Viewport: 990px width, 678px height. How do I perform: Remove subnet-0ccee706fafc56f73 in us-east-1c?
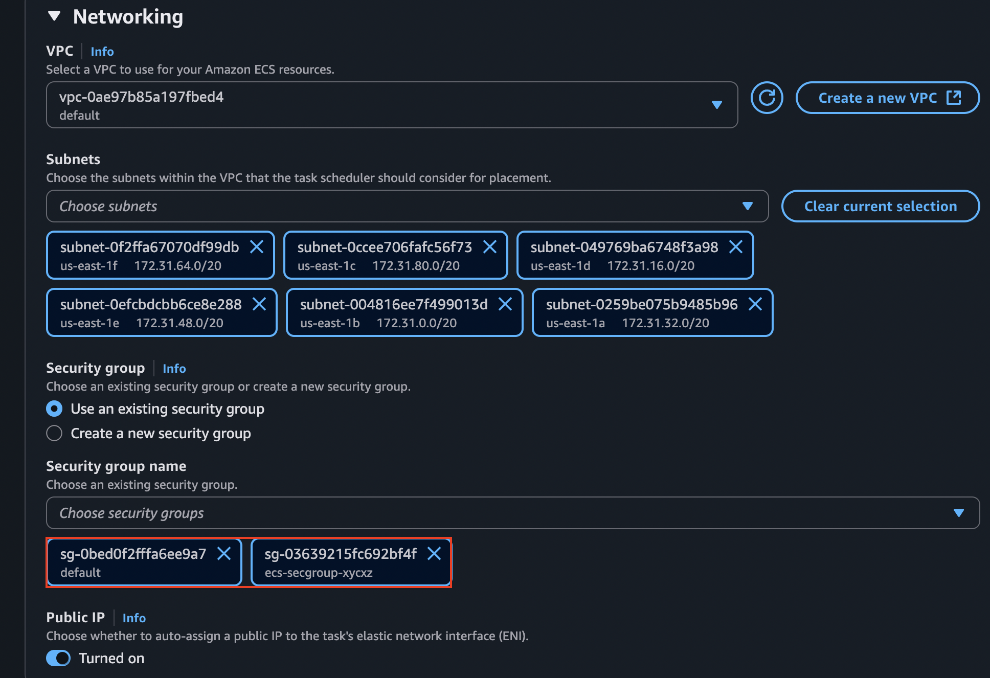click(490, 247)
